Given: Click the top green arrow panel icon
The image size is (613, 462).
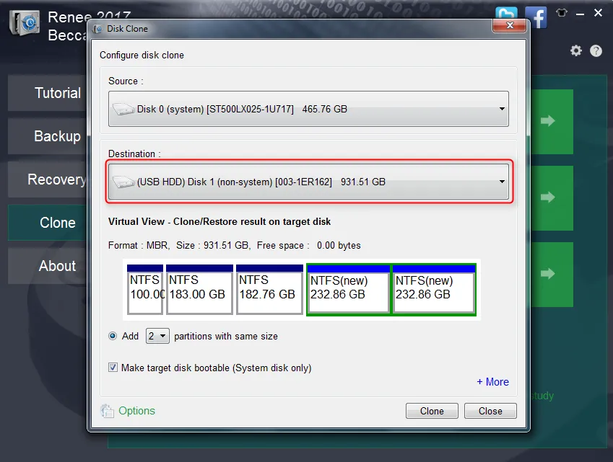Looking at the screenshot, I should tap(548, 120).
